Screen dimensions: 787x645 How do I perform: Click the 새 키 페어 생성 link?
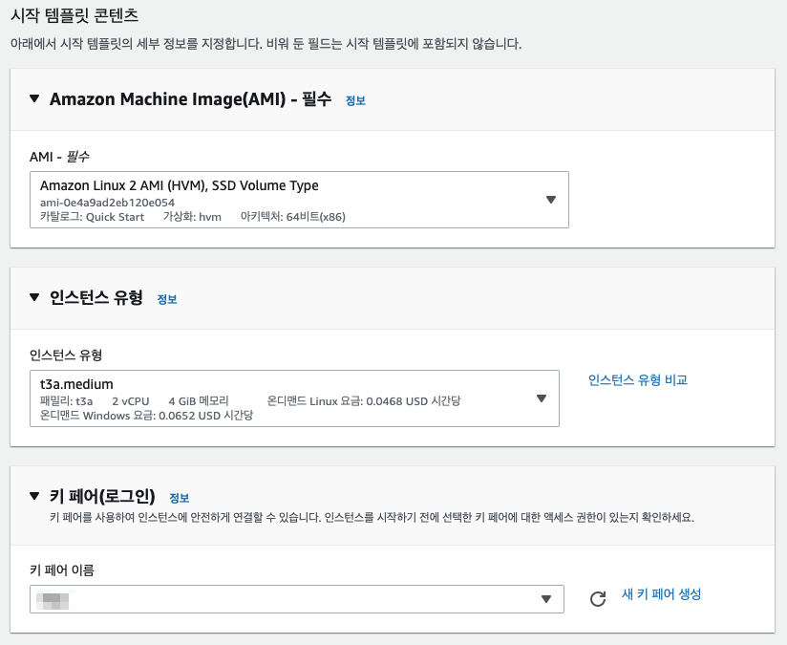point(661,594)
